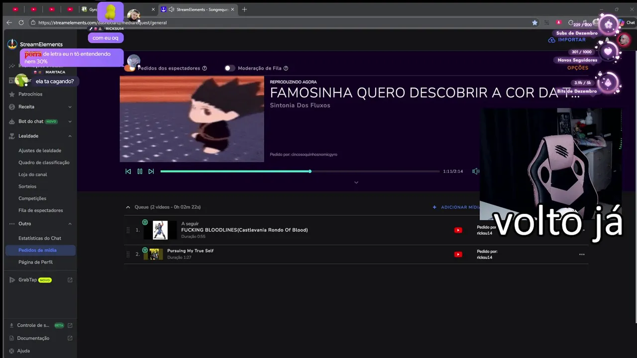The width and height of the screenshot is (637, 358).
Task: Click the GrabTap play icon
Action: (12, 280)
